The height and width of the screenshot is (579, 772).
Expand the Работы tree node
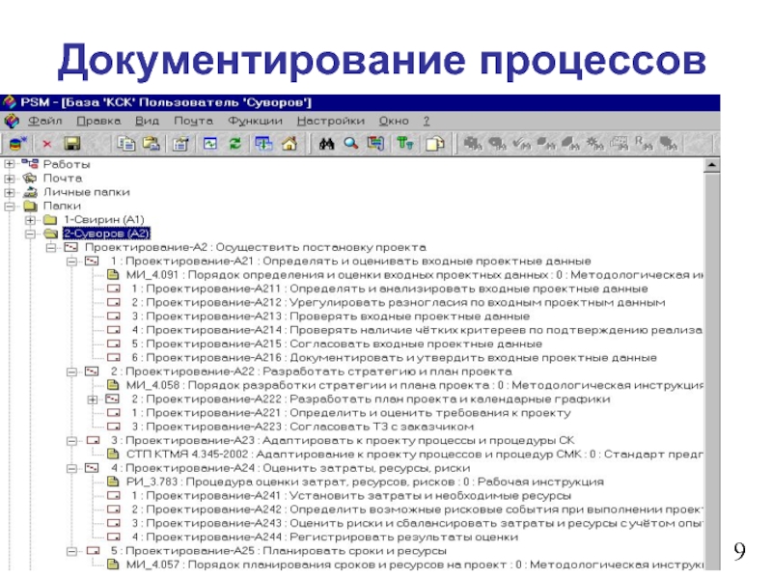(x=10, y=165)
